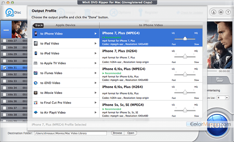Click the iTunes music icon
The height and width of the screenshot is (142, 234).
[36, 73]
